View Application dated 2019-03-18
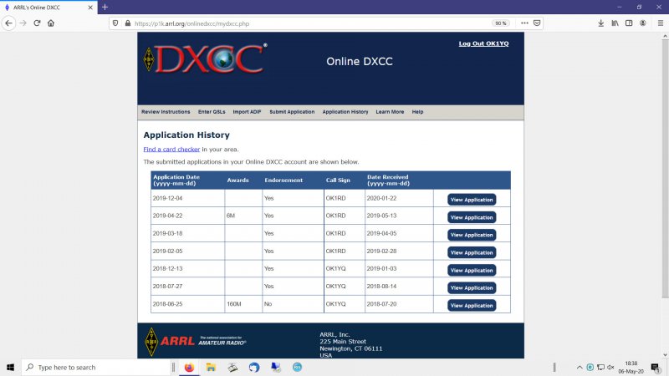The image size is (669, 376). click(472, 235)
